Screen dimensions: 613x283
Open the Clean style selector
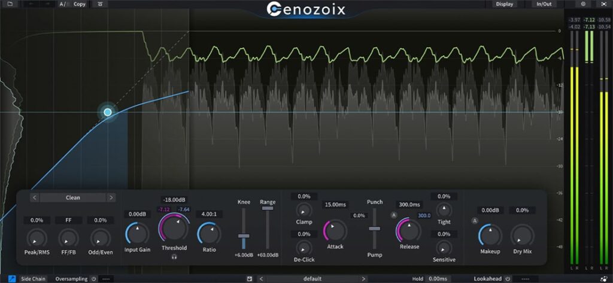point(72,198)
